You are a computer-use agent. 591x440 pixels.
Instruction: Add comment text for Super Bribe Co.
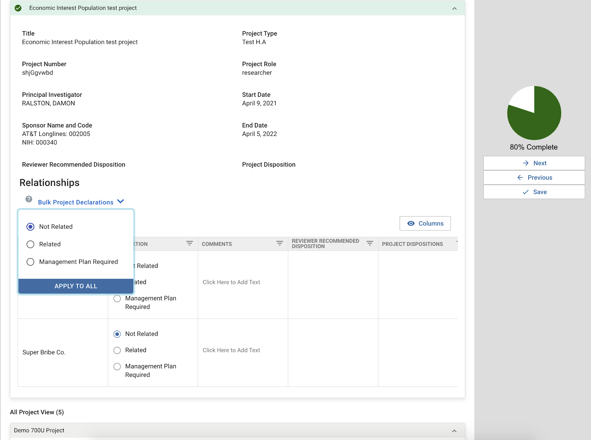[x=231, y=350]
